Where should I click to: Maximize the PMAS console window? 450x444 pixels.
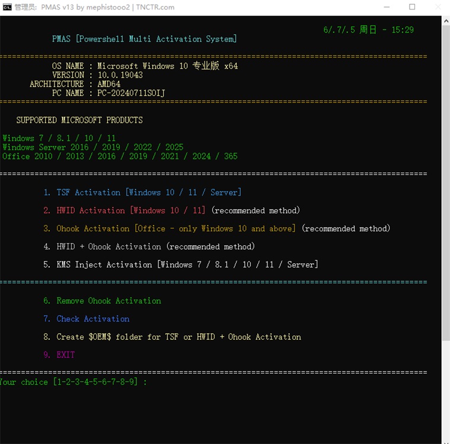(412, 7)
